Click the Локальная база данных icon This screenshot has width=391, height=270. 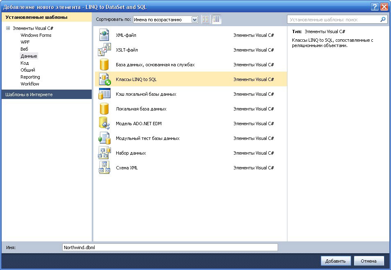[x=104, y=108]
